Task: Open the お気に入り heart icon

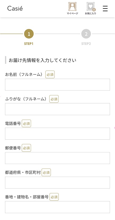Action: coord(90,6)
